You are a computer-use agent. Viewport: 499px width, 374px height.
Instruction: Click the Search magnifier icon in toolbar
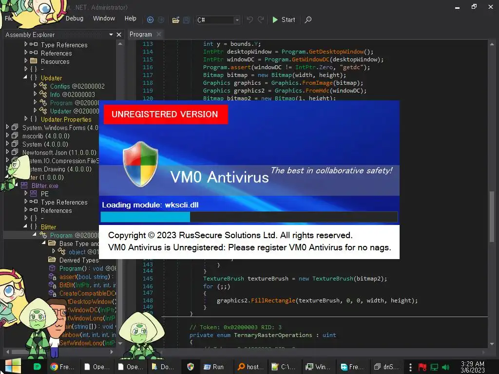(x=308, y=19)
